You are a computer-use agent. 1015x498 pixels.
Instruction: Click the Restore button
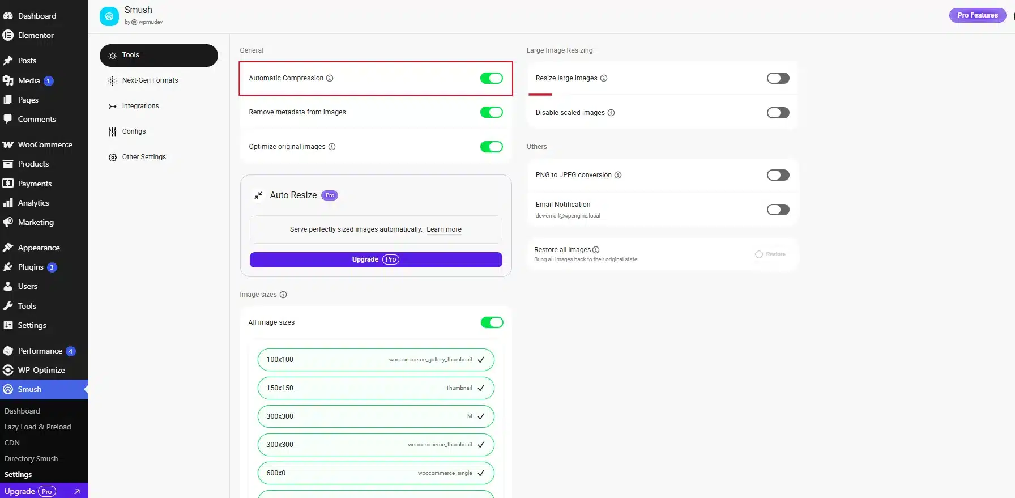770,254
